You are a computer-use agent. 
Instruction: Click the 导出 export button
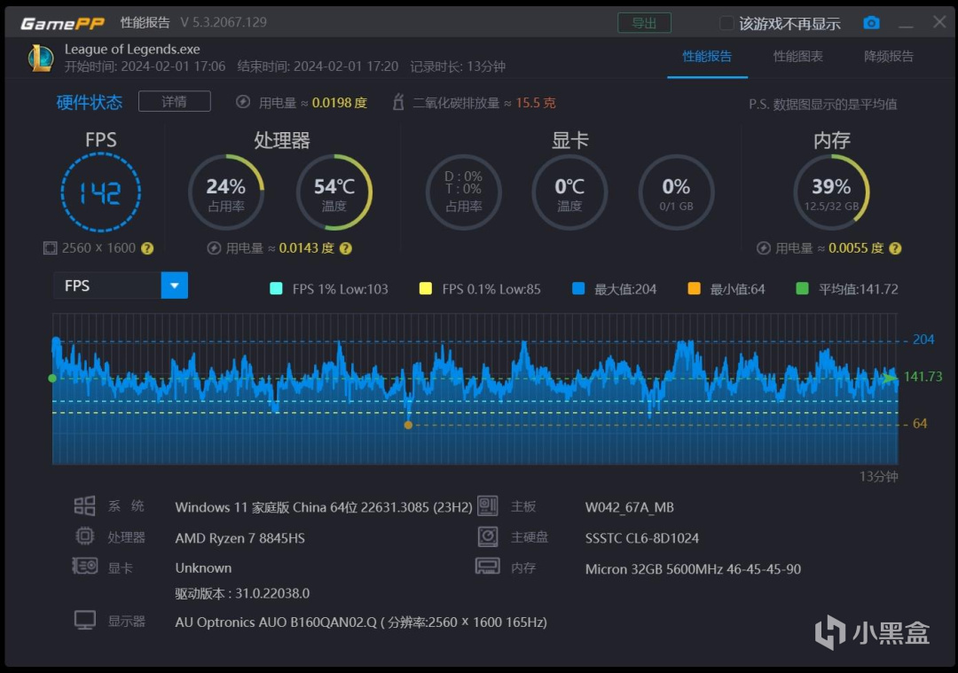pos(644,23)
